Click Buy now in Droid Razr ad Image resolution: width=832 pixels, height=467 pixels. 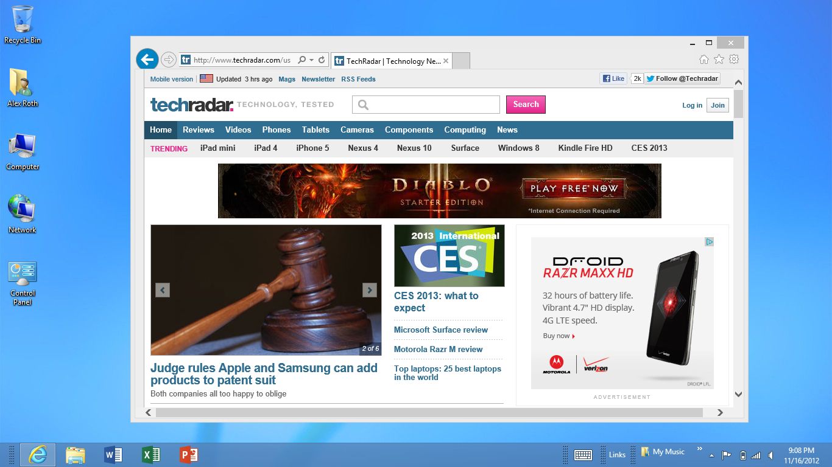coord(559,336)
